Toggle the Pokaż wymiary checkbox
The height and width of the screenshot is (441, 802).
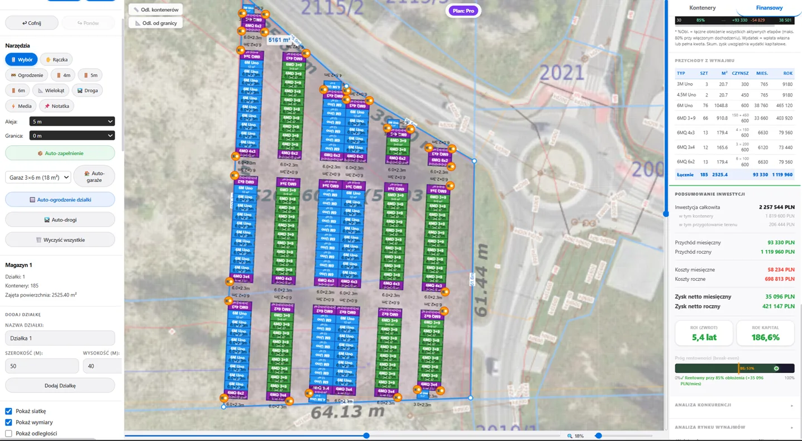8,423
